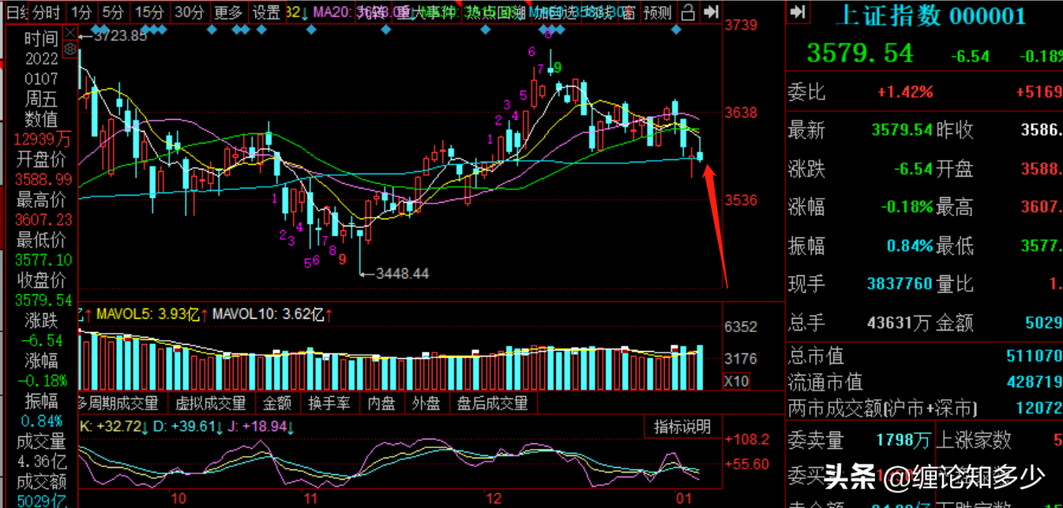This screenshot has width=1063, height=508.
Task: Switch to the 金额 indicator tab
Action: click(277, 404)
